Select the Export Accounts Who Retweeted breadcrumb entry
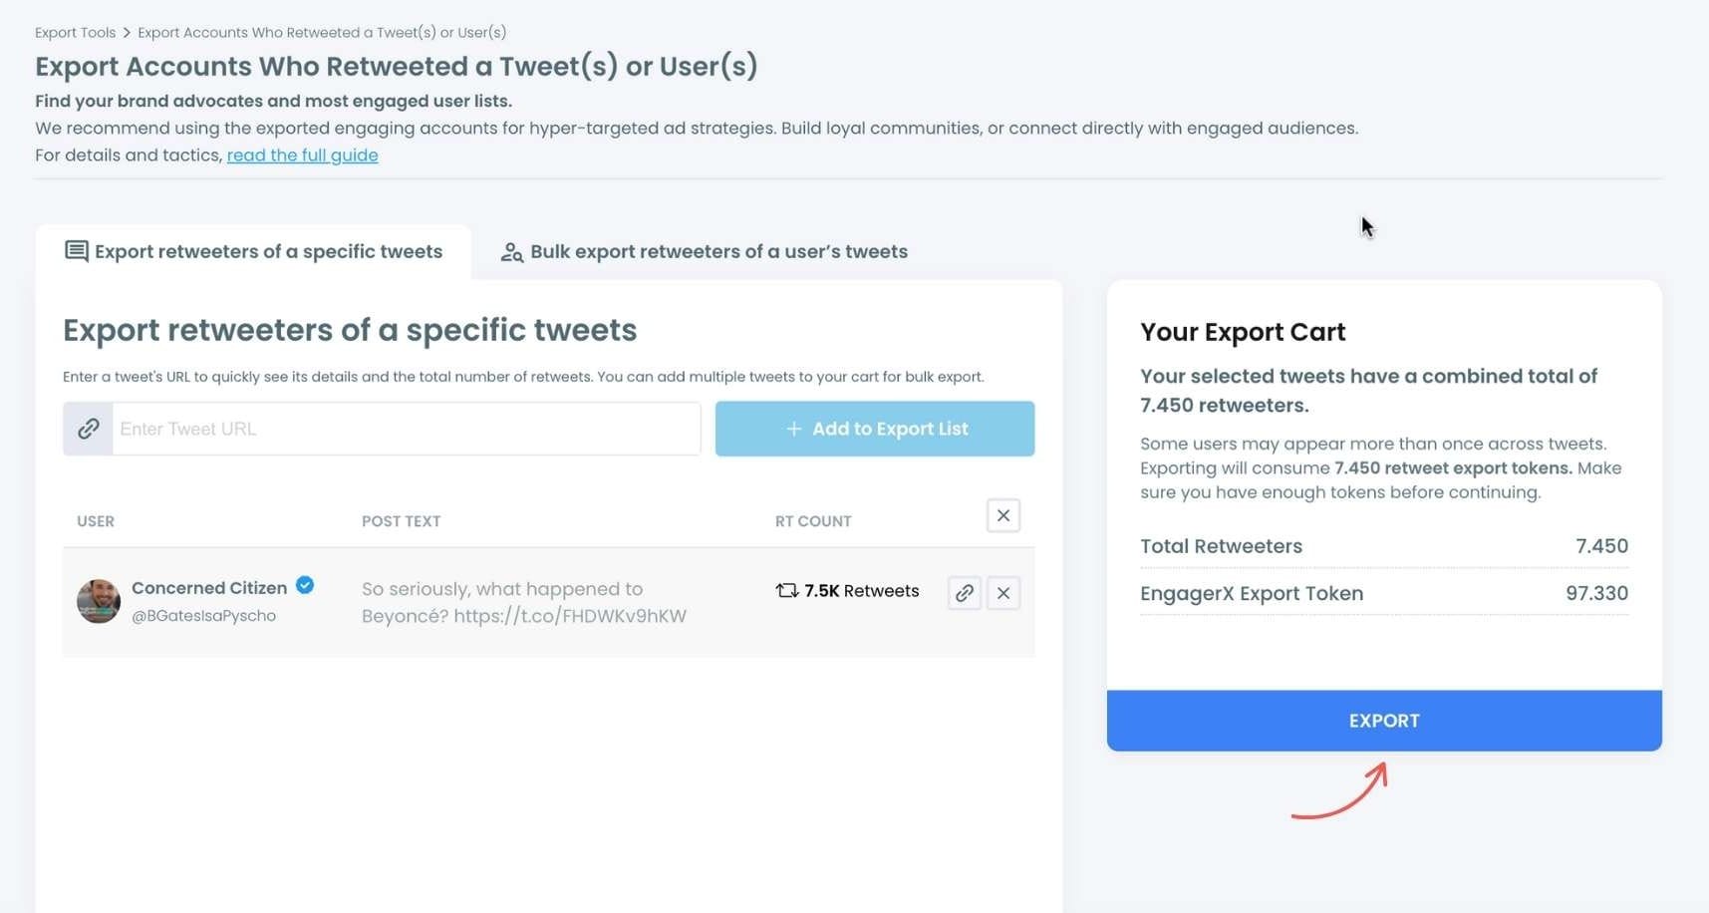The height and width of the screenshot is (913, 1709). [x=321, y=32]
